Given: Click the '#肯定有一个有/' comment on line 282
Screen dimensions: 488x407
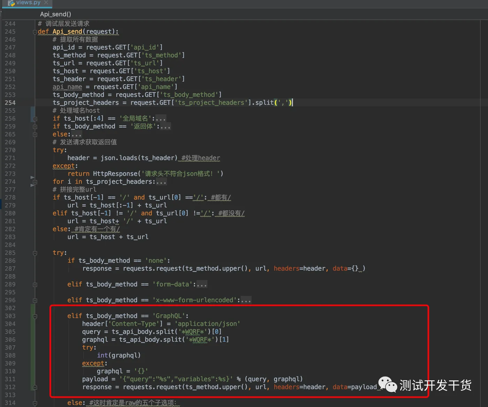Looking at the screenshot, I should tap(97, 229).
